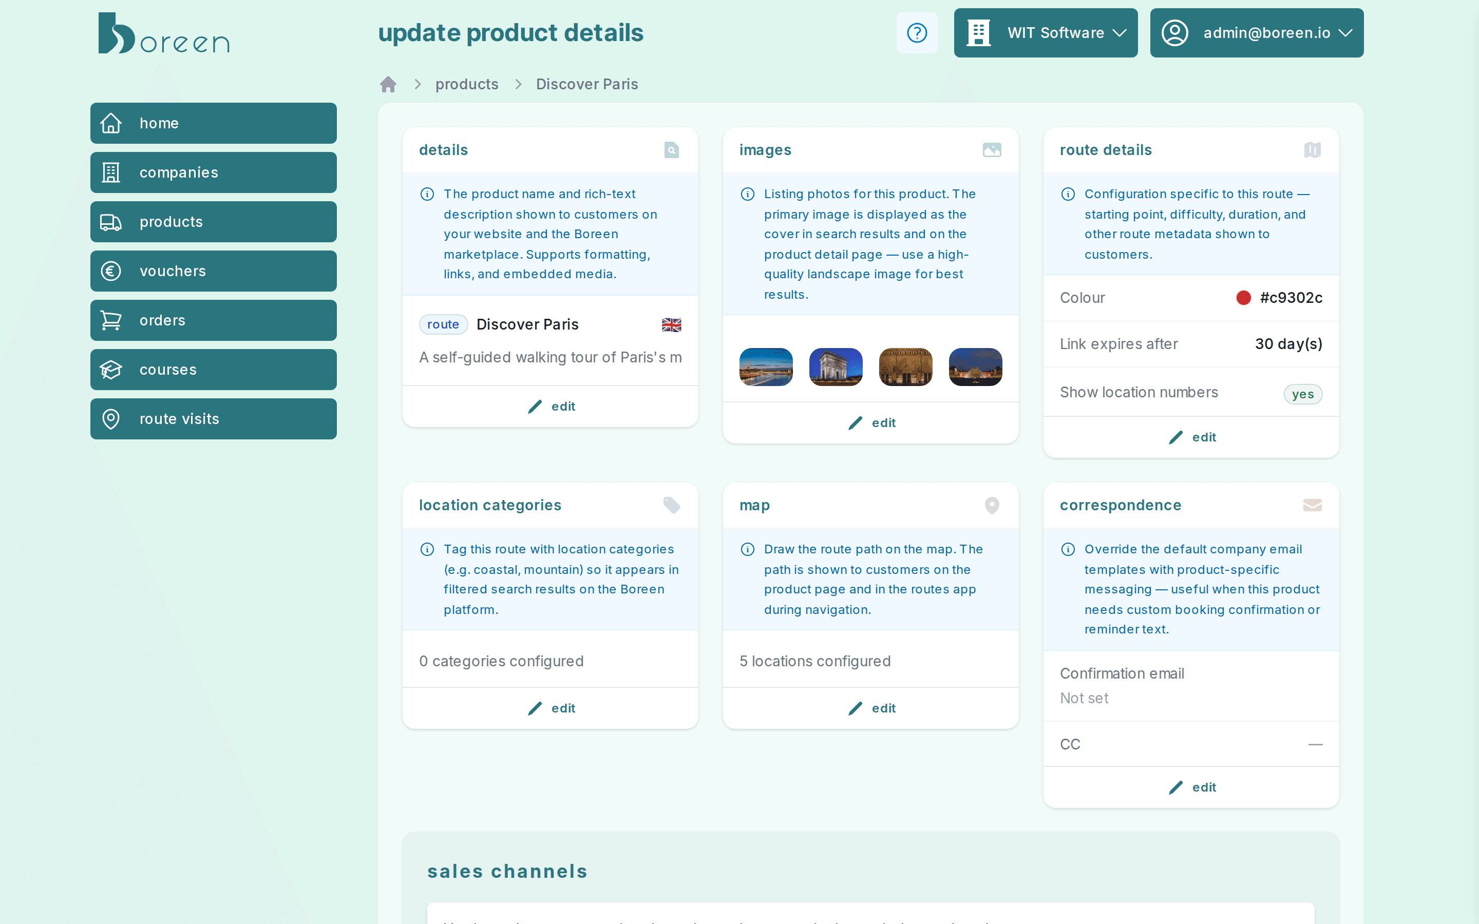Click info icon in location categories description
Viewport: 1479px width, 924px height.
(x=427, y=549)
